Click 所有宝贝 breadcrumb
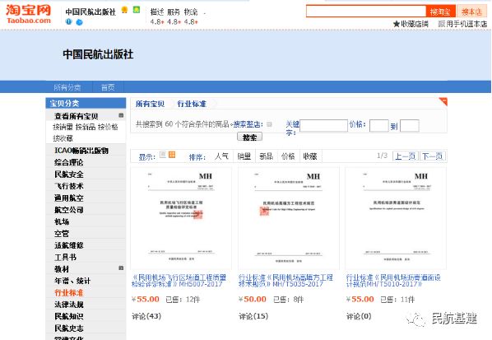 (150, 104)
